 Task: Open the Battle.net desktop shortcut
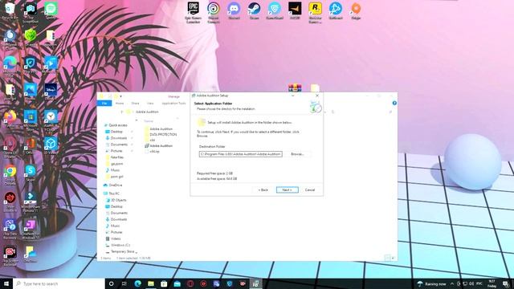point(336,10)
